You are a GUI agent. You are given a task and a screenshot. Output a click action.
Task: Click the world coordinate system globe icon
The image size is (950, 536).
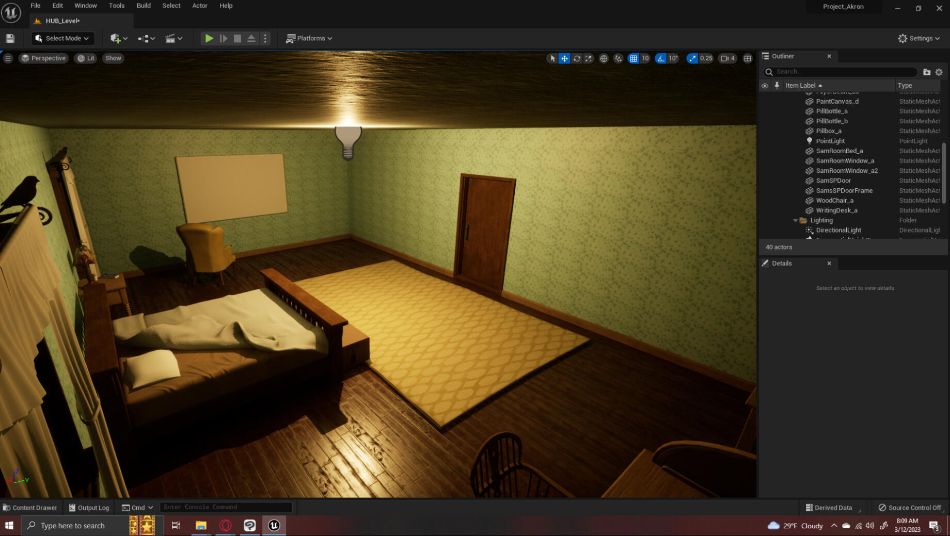tap(603, 58)
